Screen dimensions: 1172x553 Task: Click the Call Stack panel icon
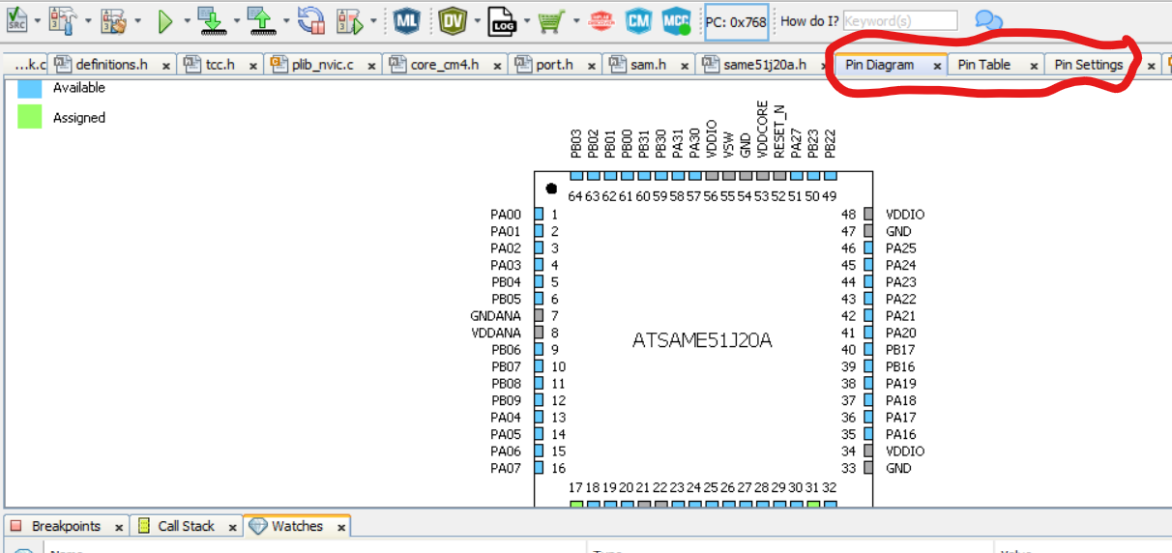(x=144, y=526)
